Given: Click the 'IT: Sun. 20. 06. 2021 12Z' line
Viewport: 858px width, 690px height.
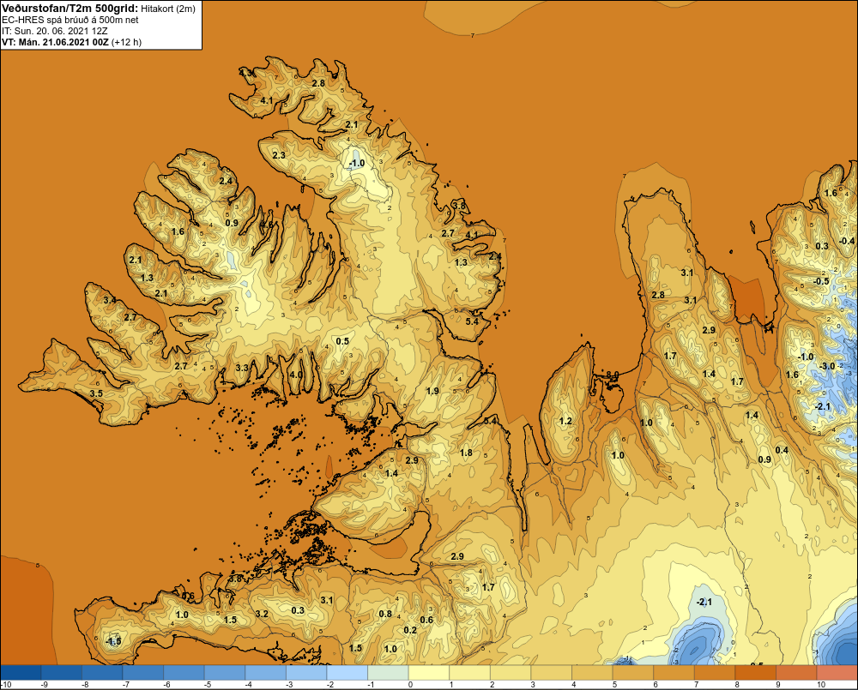Looking at the screenshot, I should pyautogui.click(x=55, y=31).
